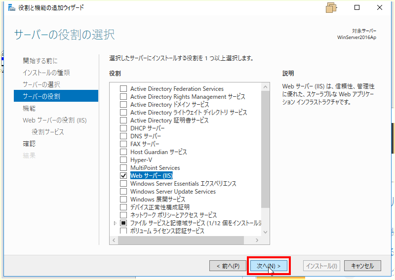395x280 pixels.
Task: Click the roles list horizontal scrollbar thumb
Action: pyautogui.click(x=181, y=240)
